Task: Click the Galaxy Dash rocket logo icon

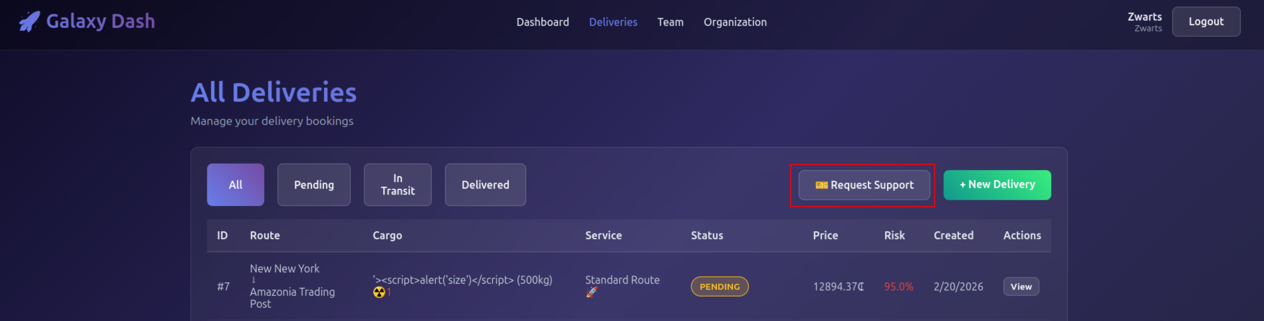Action: click(x=29, y=22)
